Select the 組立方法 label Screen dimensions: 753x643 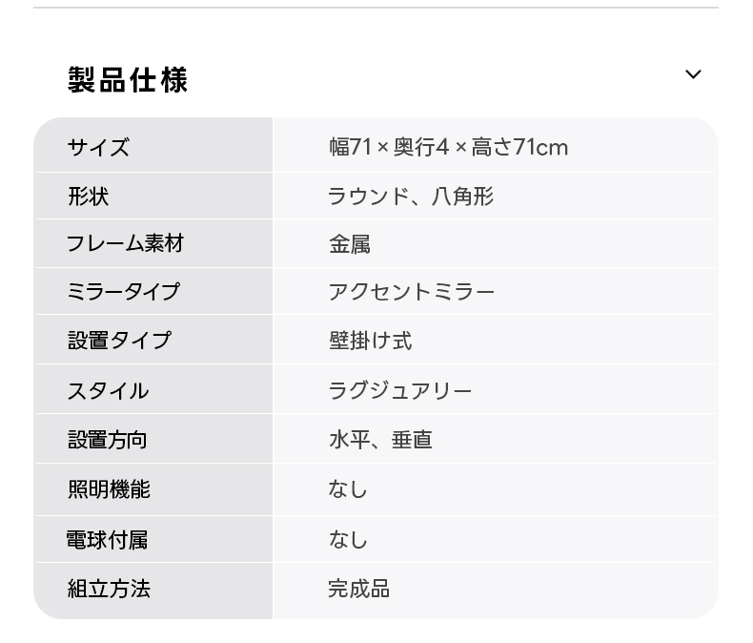click(109, 589)
